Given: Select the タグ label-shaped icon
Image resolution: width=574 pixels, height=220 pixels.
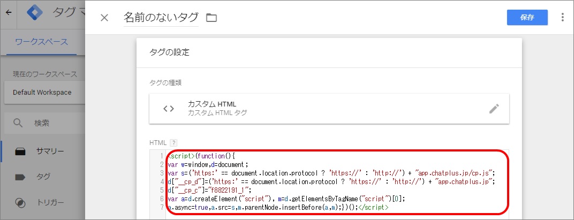Looking at the screenshot, I should click(x=20, y=177).
